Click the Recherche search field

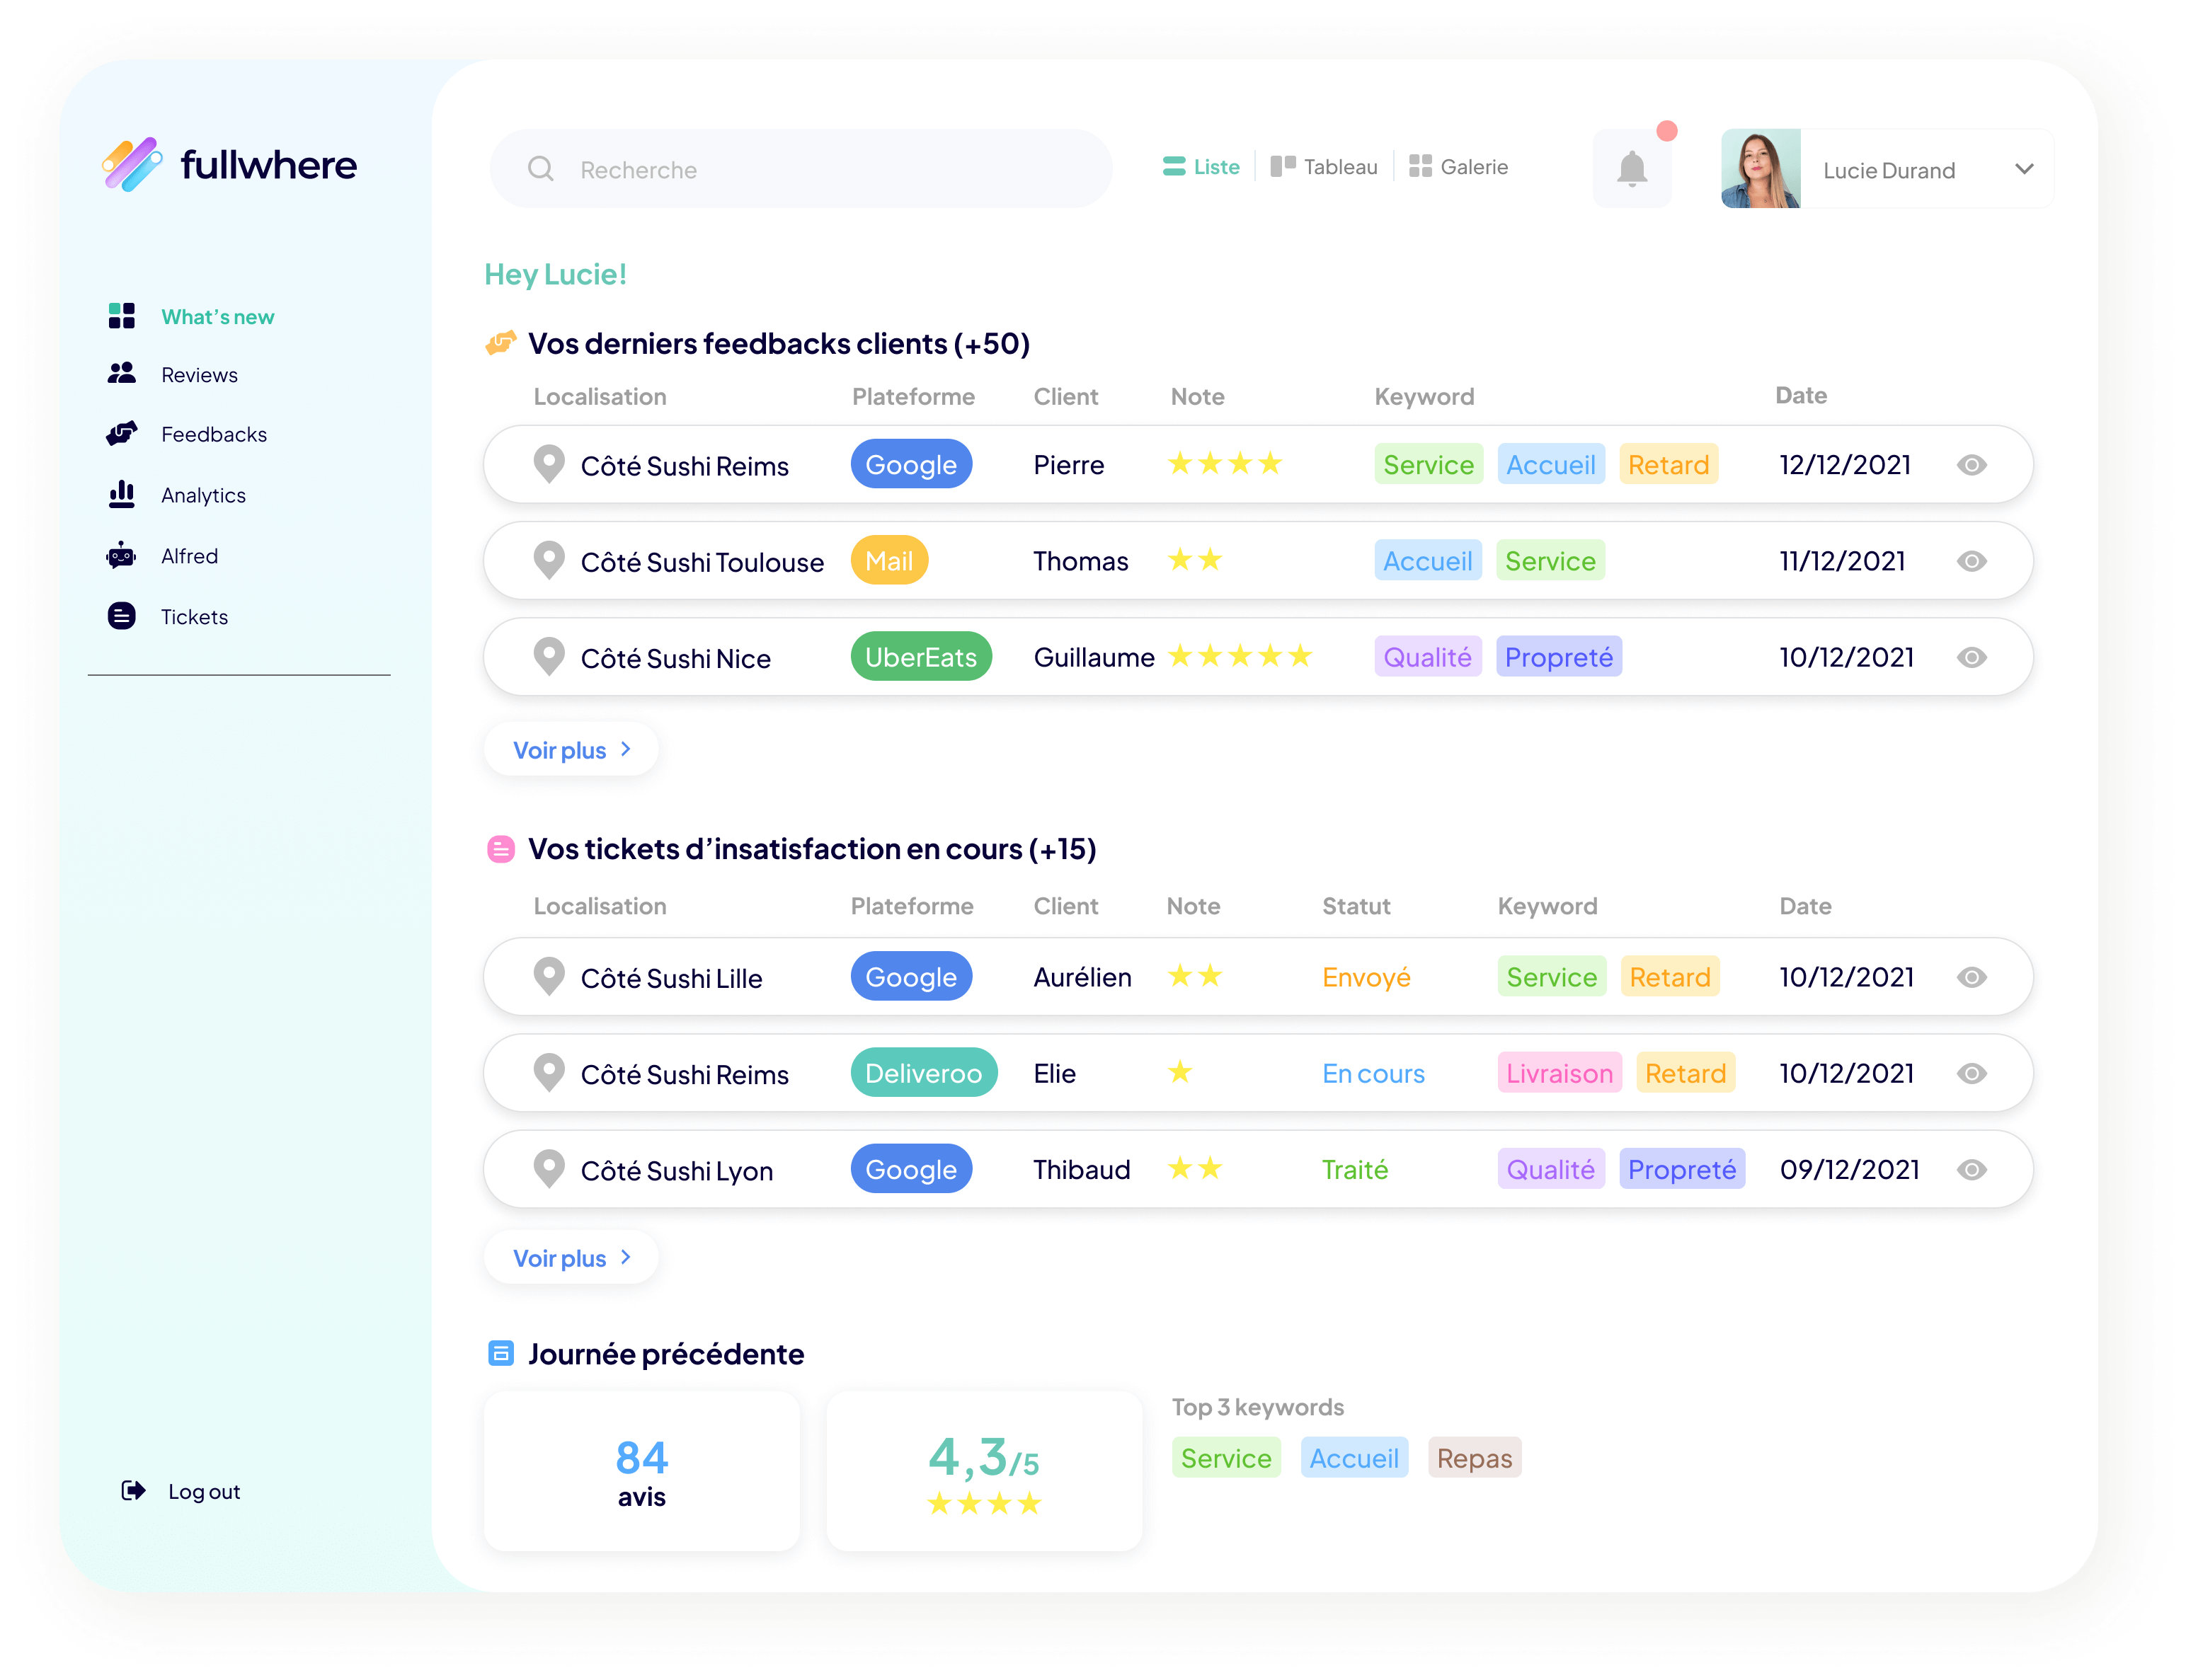pos(801,169)
